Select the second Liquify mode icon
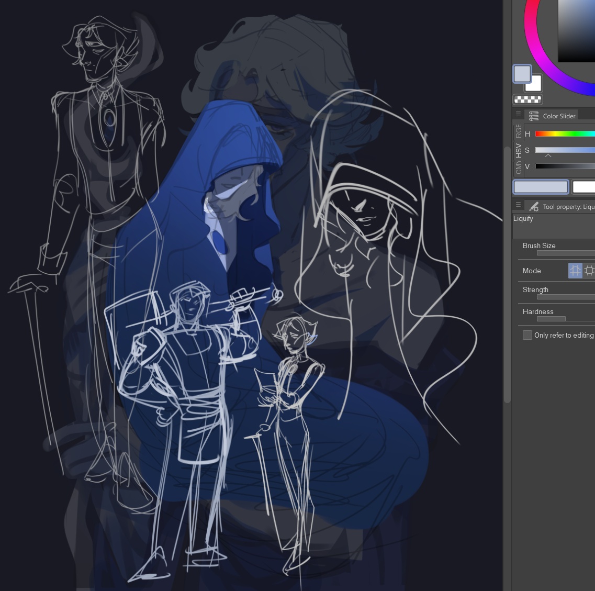Image resolution: width=595 pixels, height=591 pixels. 589,271
